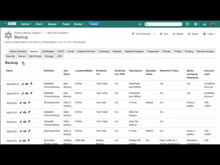Image resolution: width=220 pixels, height=165 pixels.
Task: Open the Printing tab
Action: pos(189,51)
